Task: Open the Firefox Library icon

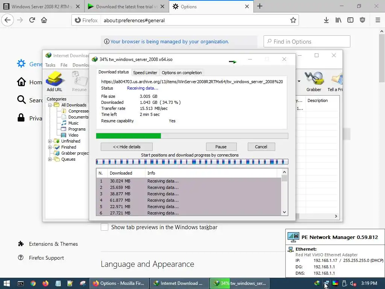Action: pos(338,20)
